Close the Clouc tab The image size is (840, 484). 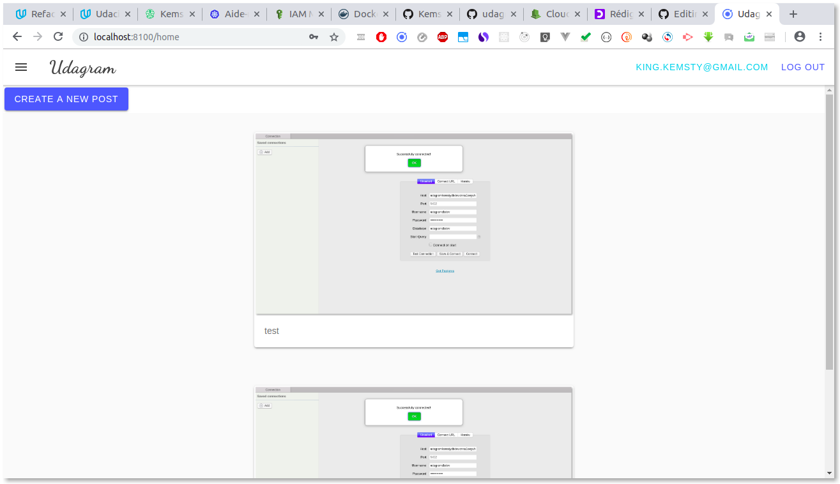pos(578,14)
